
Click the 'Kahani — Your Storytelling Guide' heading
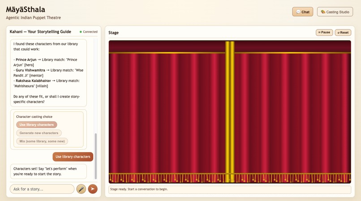tap(40, 32)
